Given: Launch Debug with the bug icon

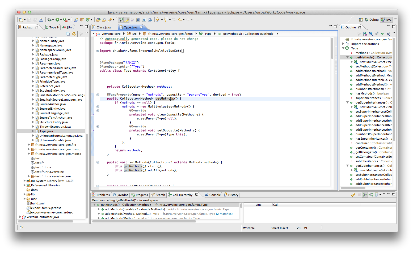Looking at the screenshot, I should click(x=49, y=20).
